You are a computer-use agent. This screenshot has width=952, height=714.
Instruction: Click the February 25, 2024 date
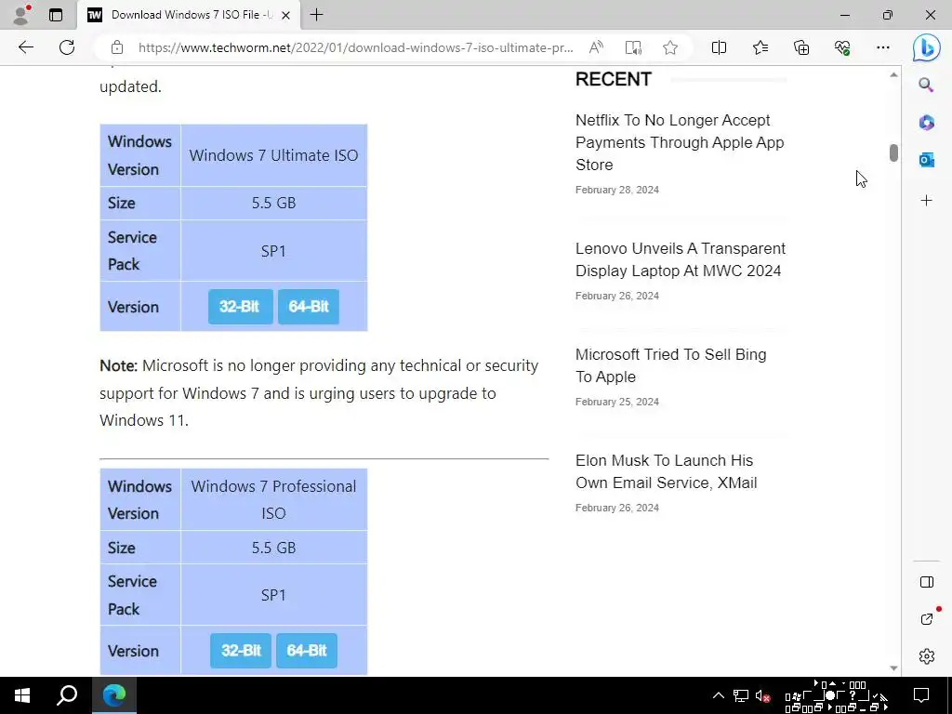(x=617, y=402)
